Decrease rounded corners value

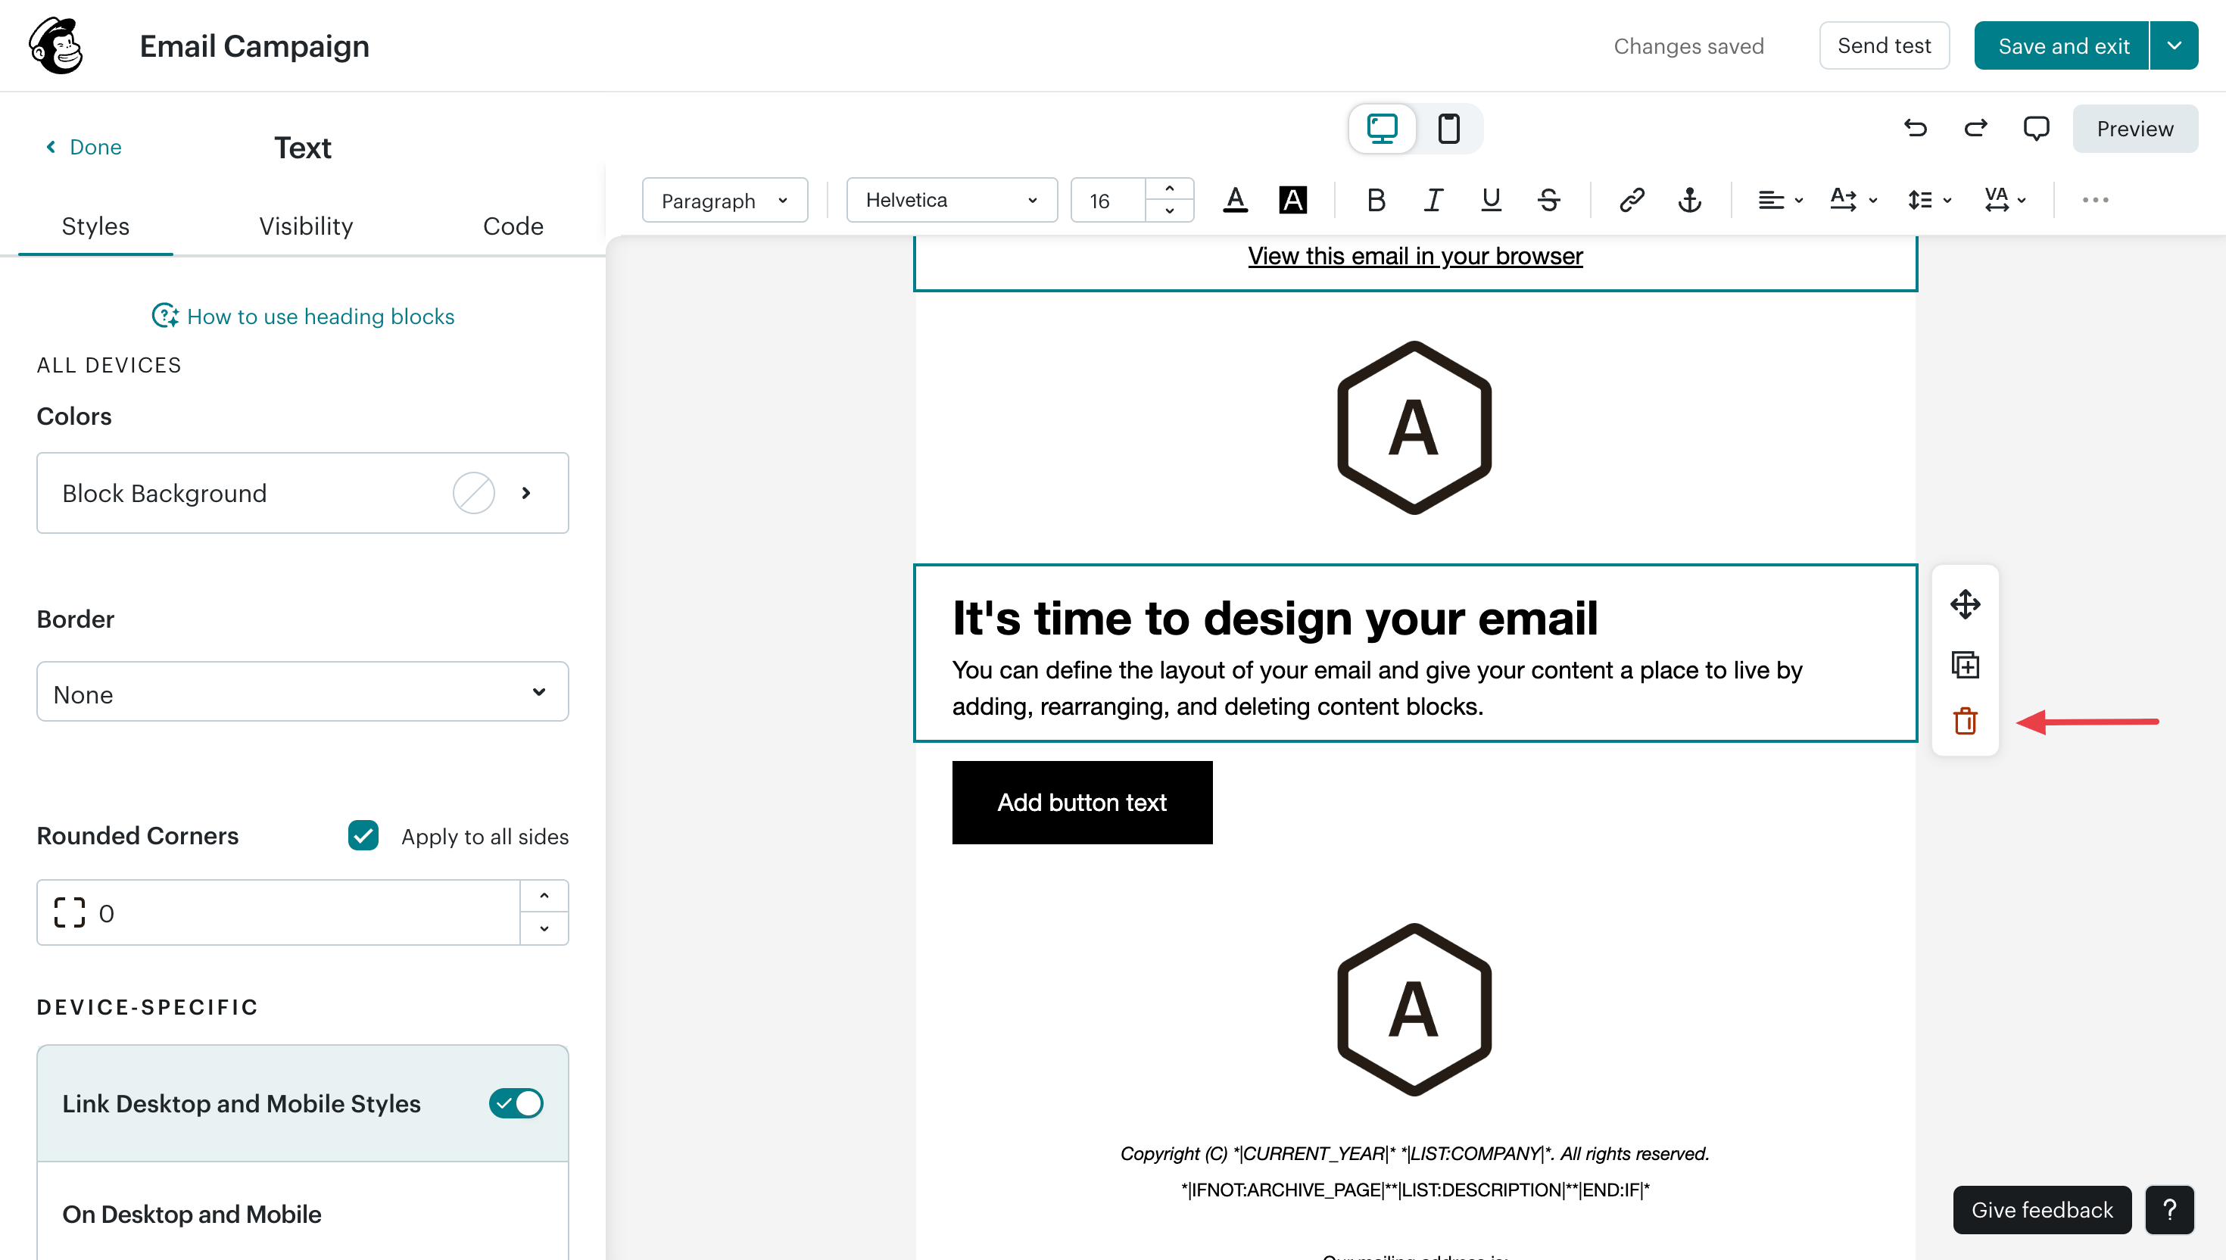(x=544, y=928)
